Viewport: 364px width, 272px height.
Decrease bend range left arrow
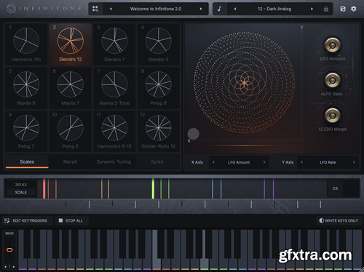[x=6, y=267]
